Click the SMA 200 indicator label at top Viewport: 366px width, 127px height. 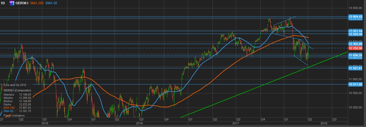37,2
